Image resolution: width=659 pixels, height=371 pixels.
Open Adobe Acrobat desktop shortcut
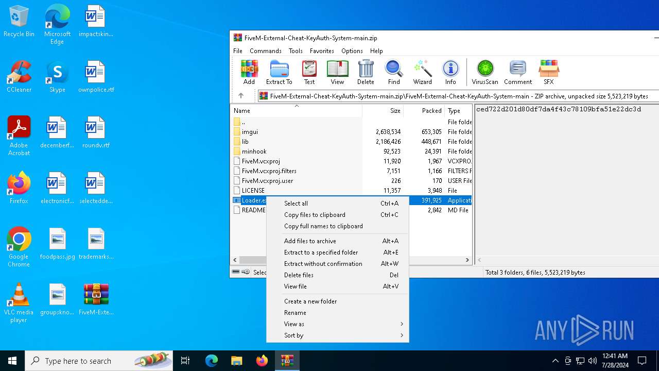click(19, 136)
